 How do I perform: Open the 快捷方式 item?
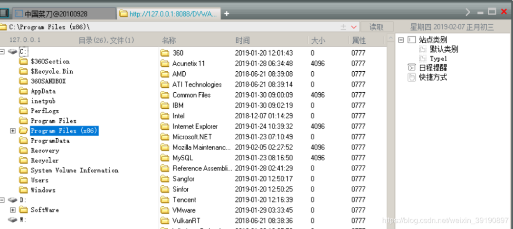point(433,77)
